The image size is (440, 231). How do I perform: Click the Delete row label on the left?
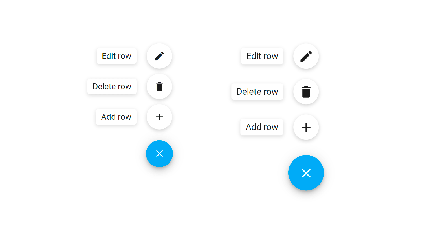click(112, 86)
